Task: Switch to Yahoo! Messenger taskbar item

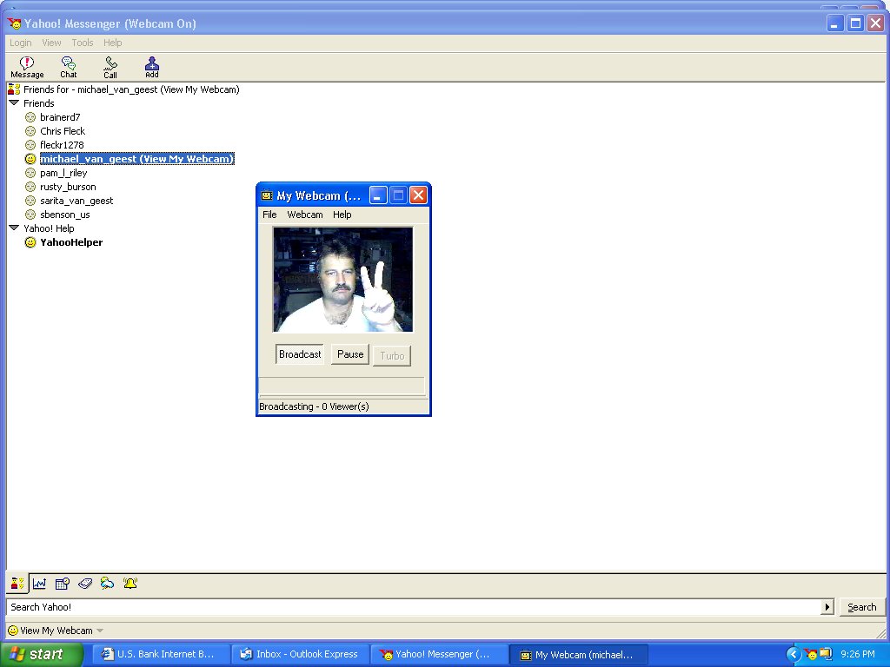Action: 439,654
